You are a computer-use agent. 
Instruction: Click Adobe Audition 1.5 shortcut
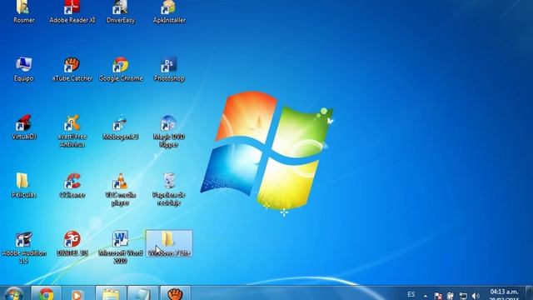pyautogui.click(x=23, y=247)
